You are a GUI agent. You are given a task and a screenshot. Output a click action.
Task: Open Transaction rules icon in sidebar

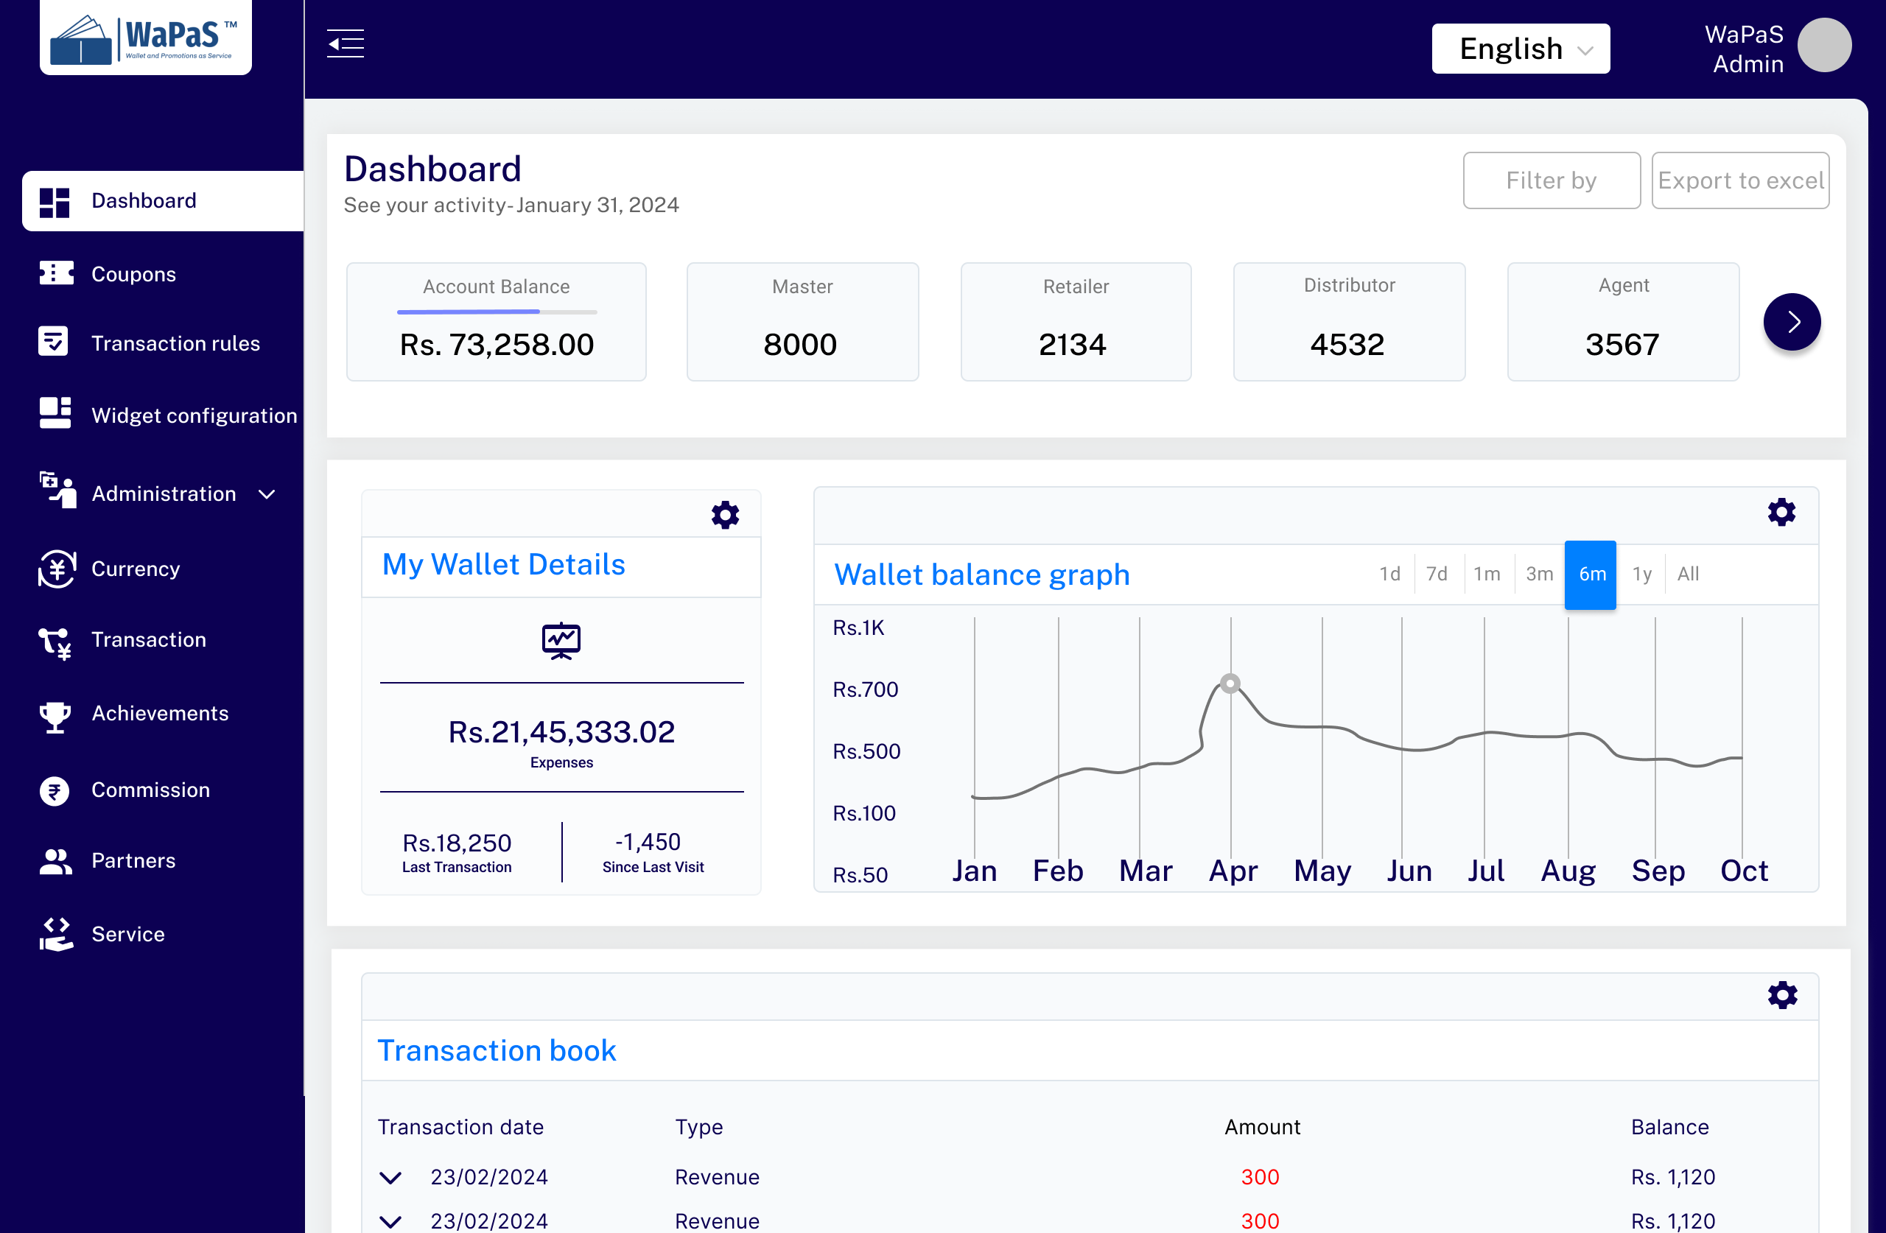pyautogui.click(x=54, y=342)
